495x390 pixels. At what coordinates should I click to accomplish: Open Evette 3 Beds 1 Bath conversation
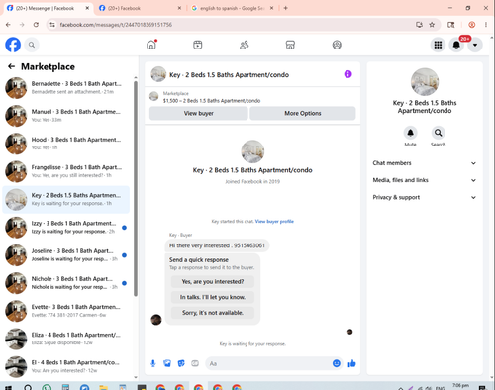coord(66,311)
